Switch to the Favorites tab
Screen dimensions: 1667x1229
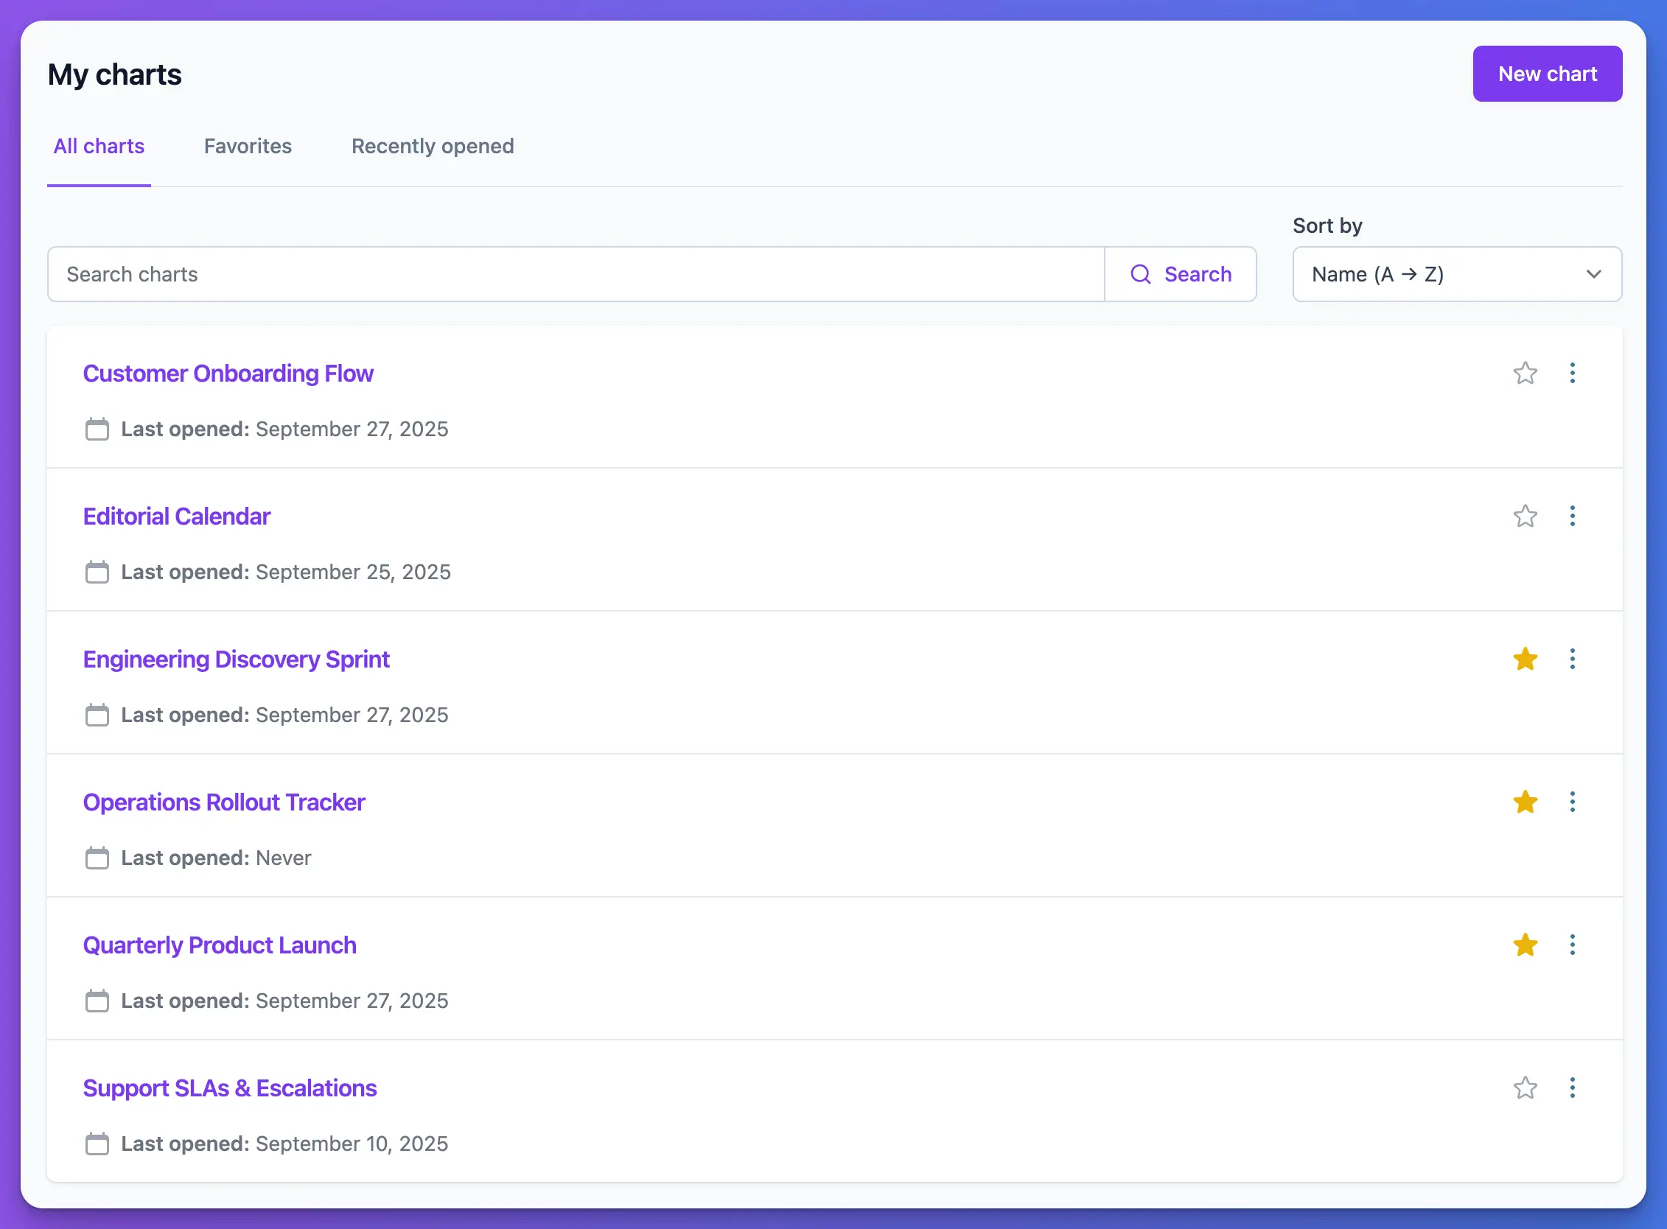248,146
